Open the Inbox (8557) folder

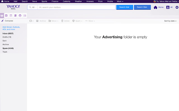(8, 34)
